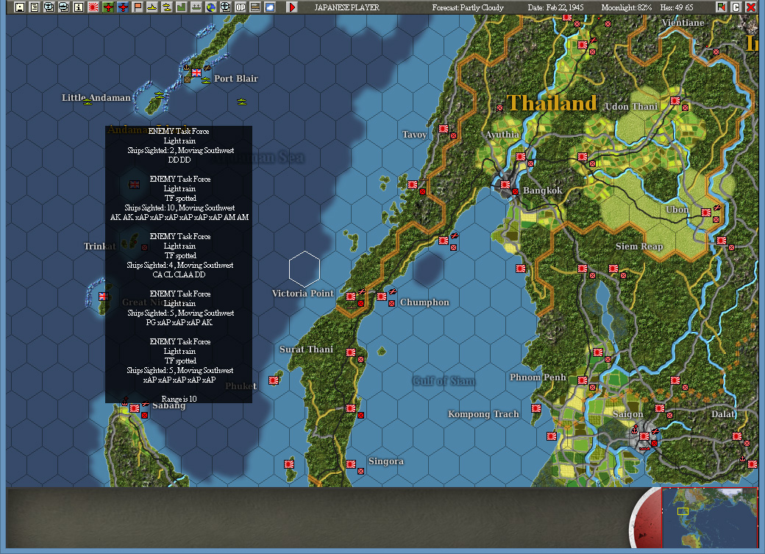Toggle the weather cloud display icon
765x554 pixels.
click(269, 7)
